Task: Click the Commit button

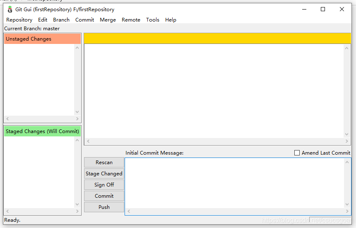Action: (x=104, y=196)
